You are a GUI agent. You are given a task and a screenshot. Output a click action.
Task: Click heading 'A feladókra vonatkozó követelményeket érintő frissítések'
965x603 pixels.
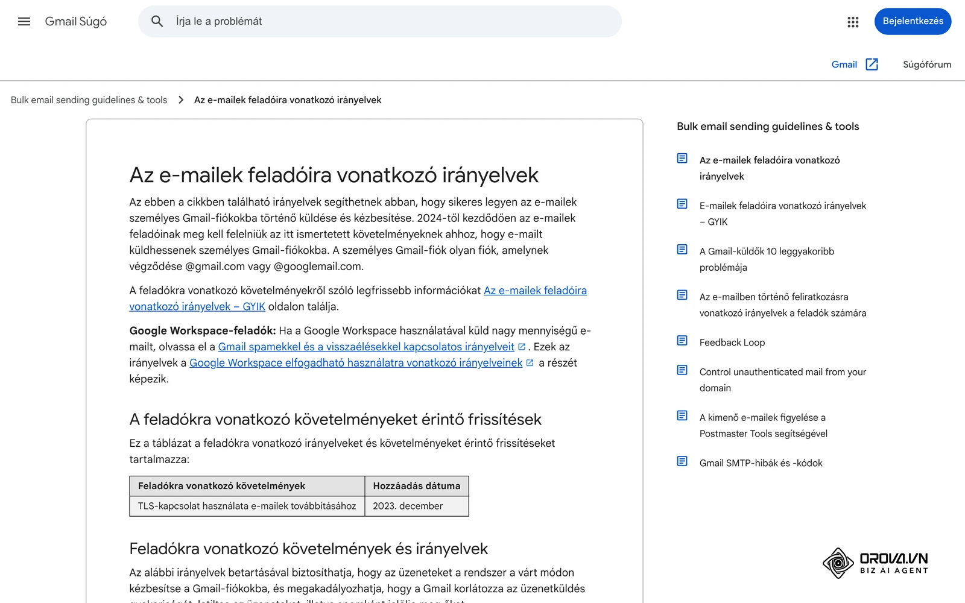(335, 420)
